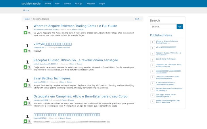Click Home breadcrumb beside Published News
207x129 pixels.
point(26,19)
